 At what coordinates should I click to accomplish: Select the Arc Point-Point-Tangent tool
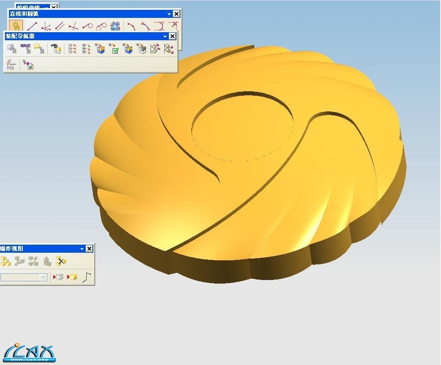[145, 26]
